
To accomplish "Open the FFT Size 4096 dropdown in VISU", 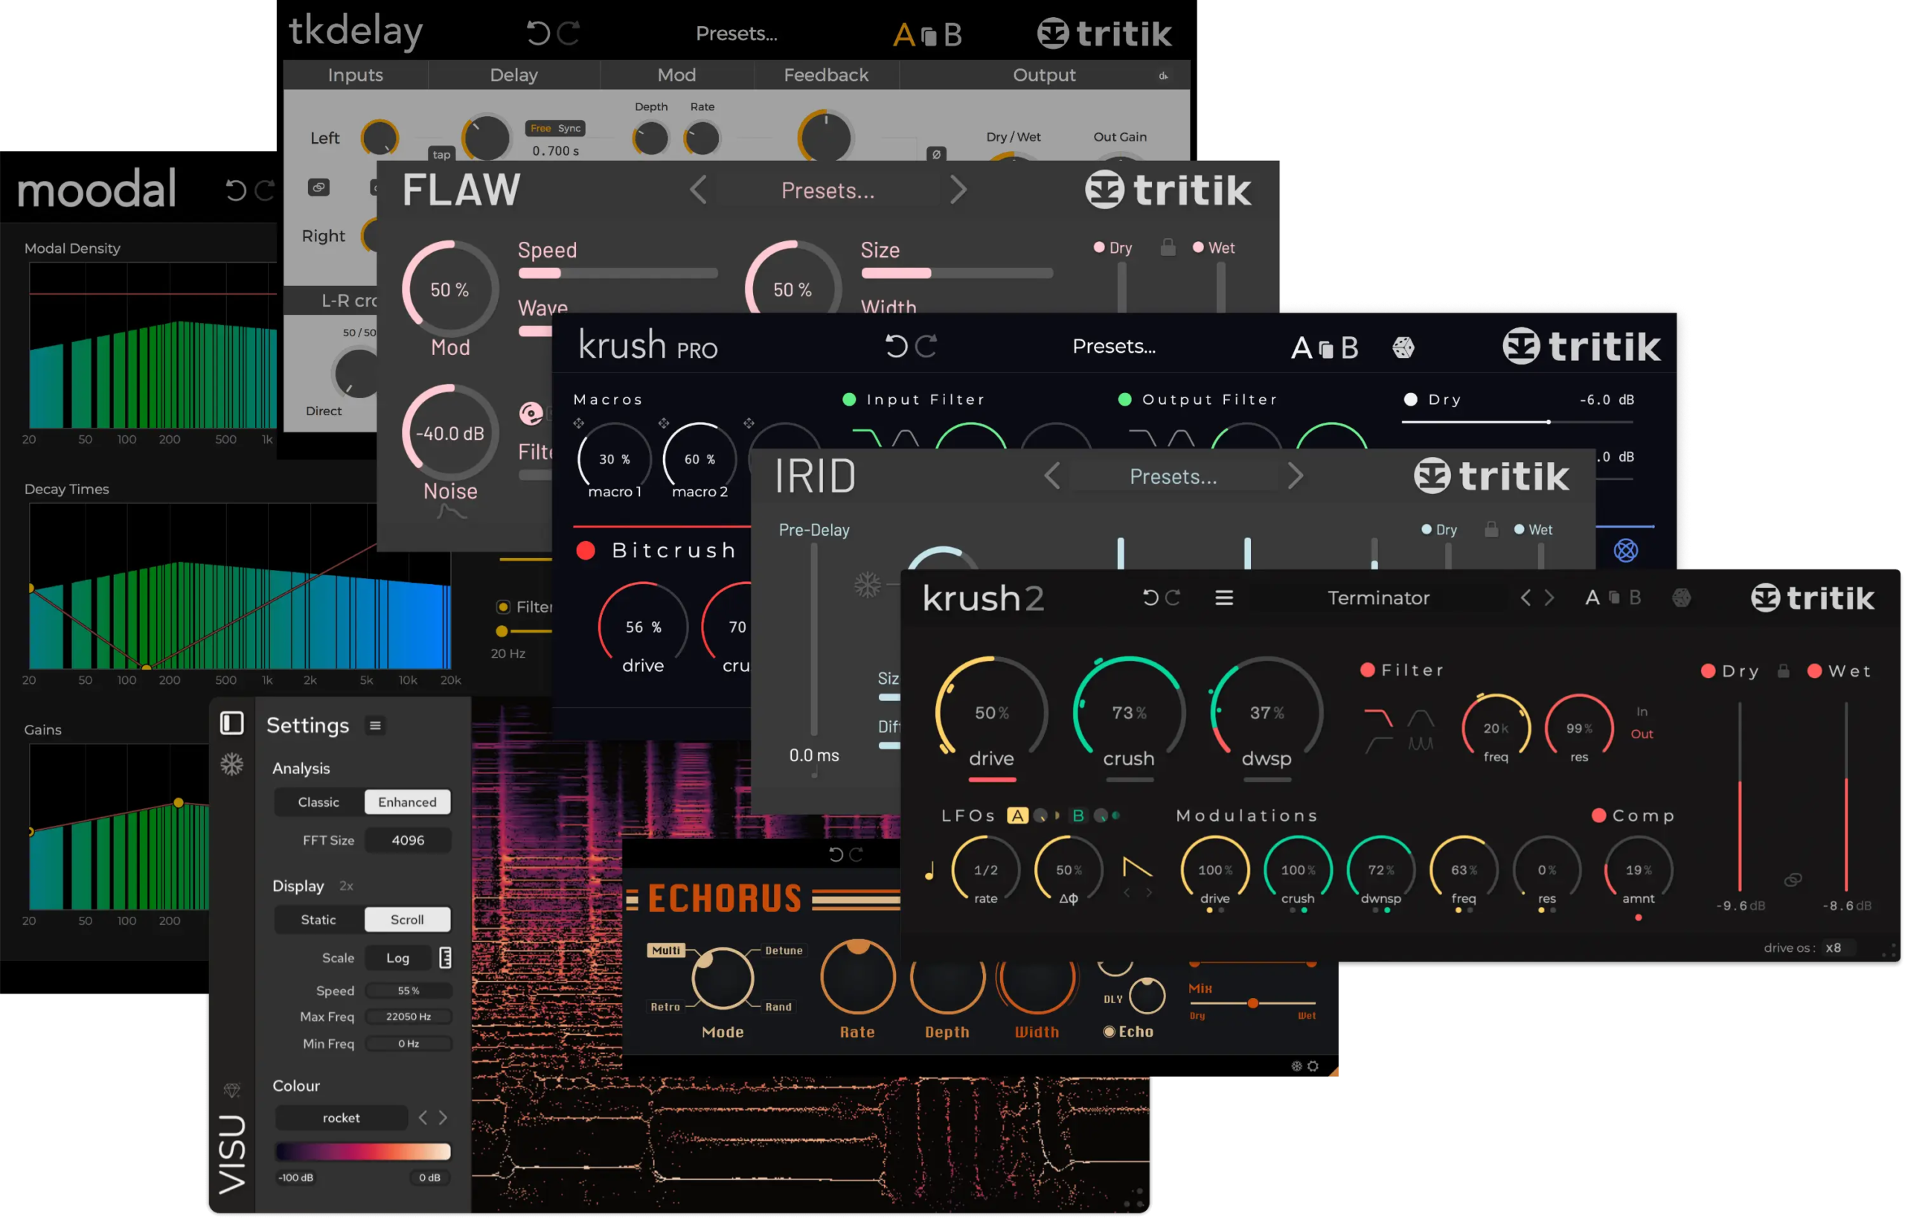I will pyautogui.click(x=408, y=840).
